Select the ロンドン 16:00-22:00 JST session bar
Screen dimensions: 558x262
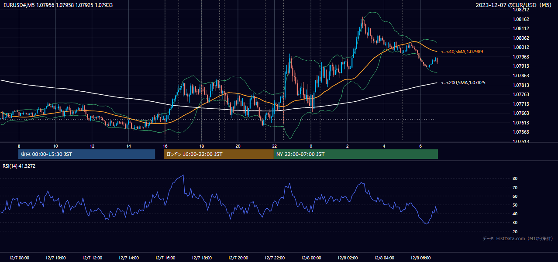(219, 154)
